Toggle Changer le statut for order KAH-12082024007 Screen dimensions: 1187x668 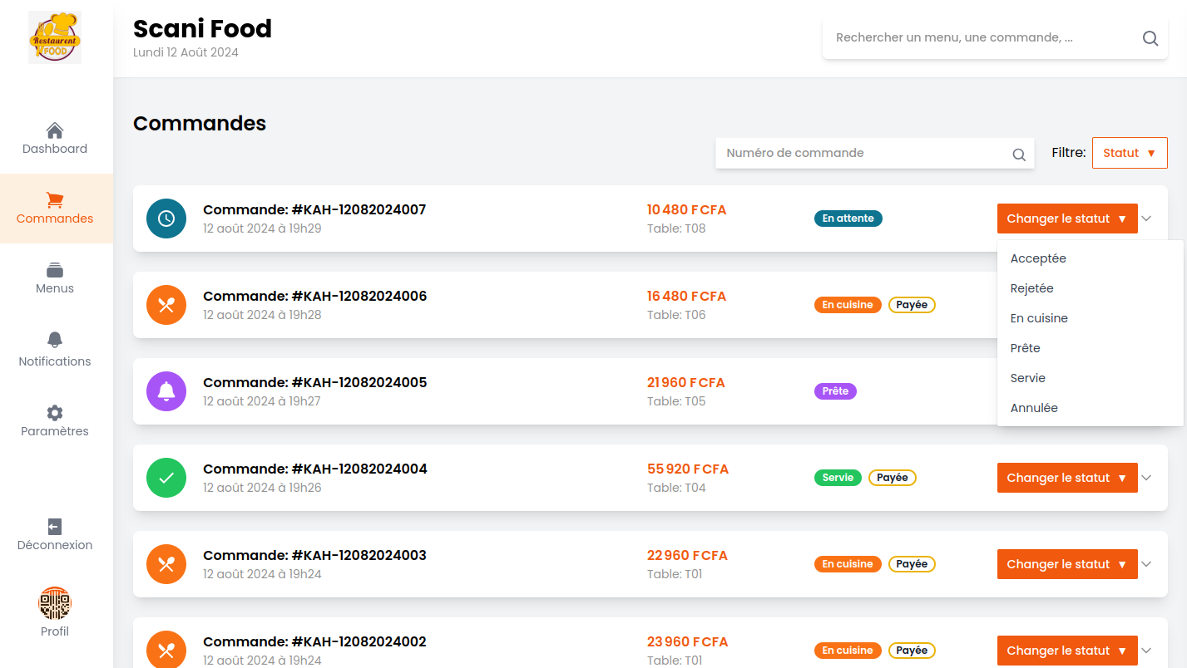coord(1067,219)
